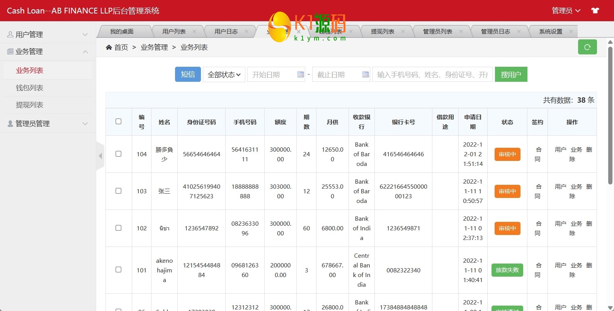The width and height of the screenshot is (614, 311).
Task: Open the 全部状态 status dropdown
Action: point(224,74)
